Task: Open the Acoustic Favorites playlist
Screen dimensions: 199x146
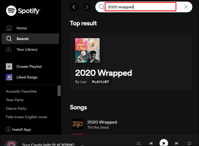Action: pos(21,91)
